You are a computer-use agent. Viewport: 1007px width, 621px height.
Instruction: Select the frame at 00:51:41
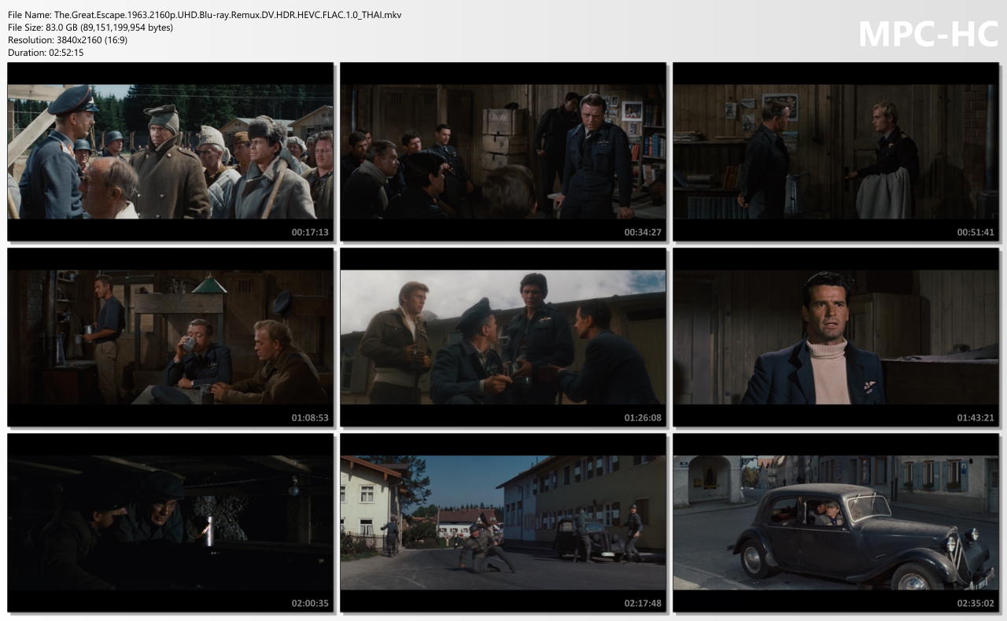click(x=835, y=151)
